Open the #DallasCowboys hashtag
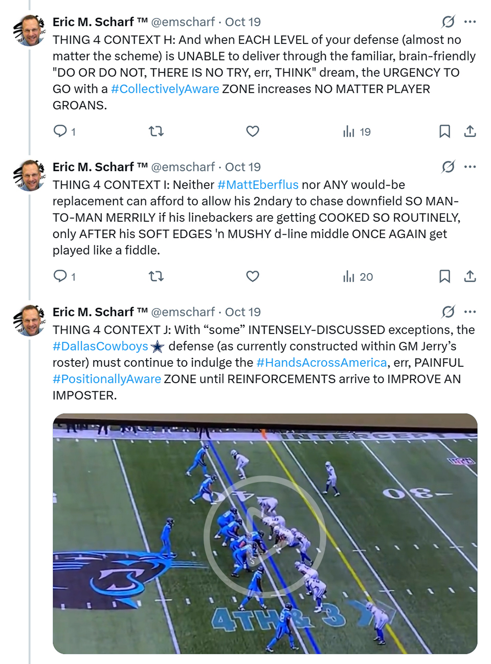 pyautogui.click(x=100, y=346)
